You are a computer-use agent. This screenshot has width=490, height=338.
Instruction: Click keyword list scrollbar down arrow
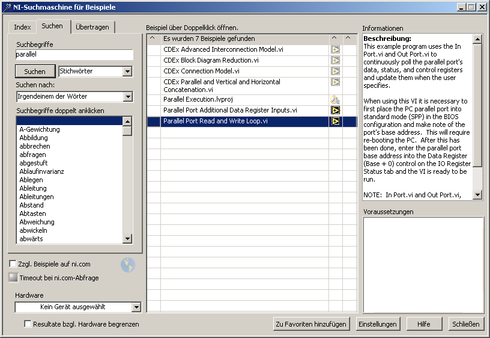127,239
